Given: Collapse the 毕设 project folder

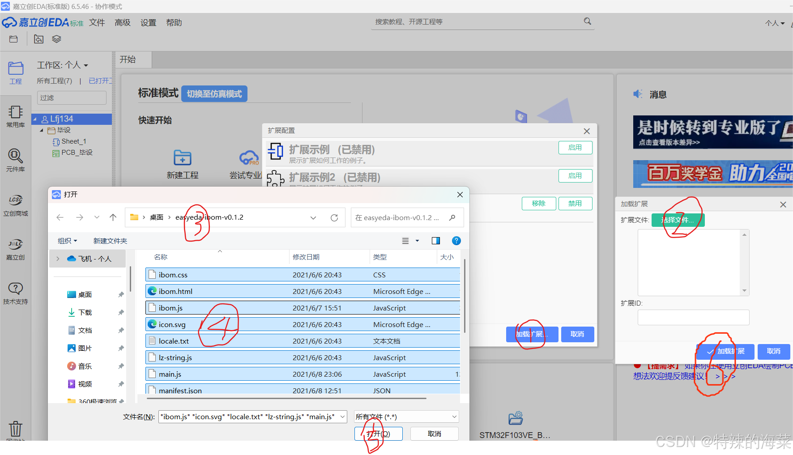Looking at the screenshot, I should point(42,130).
